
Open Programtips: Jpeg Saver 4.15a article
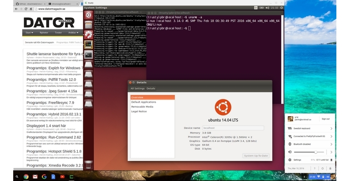point(52,91)
